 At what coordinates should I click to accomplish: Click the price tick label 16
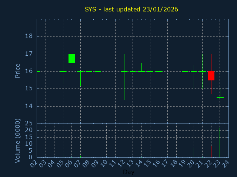click(29, 71)
